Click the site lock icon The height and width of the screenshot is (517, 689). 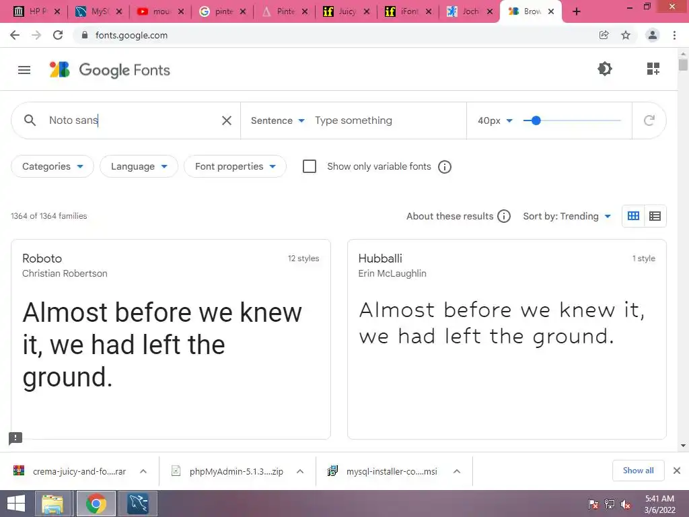pos(85,35)
